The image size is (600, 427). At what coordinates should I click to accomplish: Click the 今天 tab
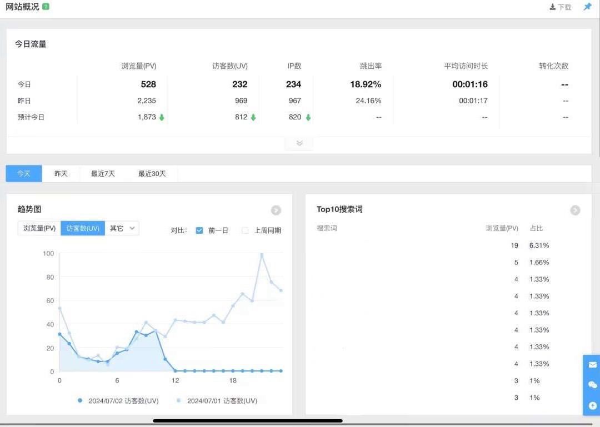click(x=24, y=174)
